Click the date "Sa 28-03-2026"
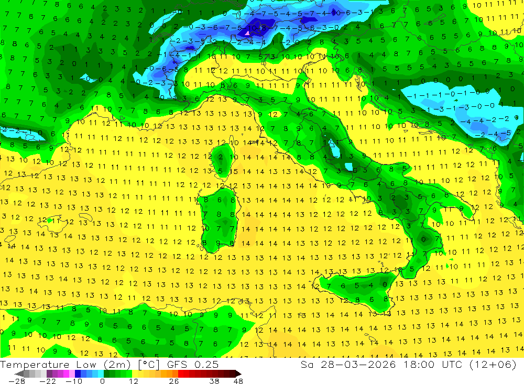The height and width of the screenshot is (384, 524). click(x=348, y=365)
